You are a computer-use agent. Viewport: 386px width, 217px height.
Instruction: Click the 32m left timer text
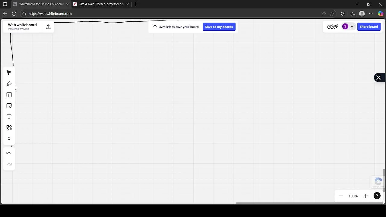tap(179, 27)
